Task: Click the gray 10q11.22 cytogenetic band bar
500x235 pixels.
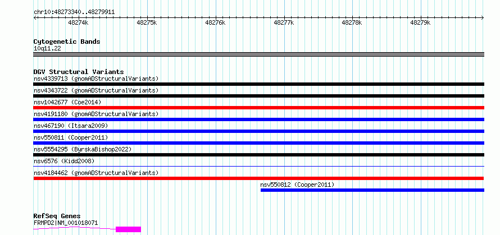Action: point(258,54)
